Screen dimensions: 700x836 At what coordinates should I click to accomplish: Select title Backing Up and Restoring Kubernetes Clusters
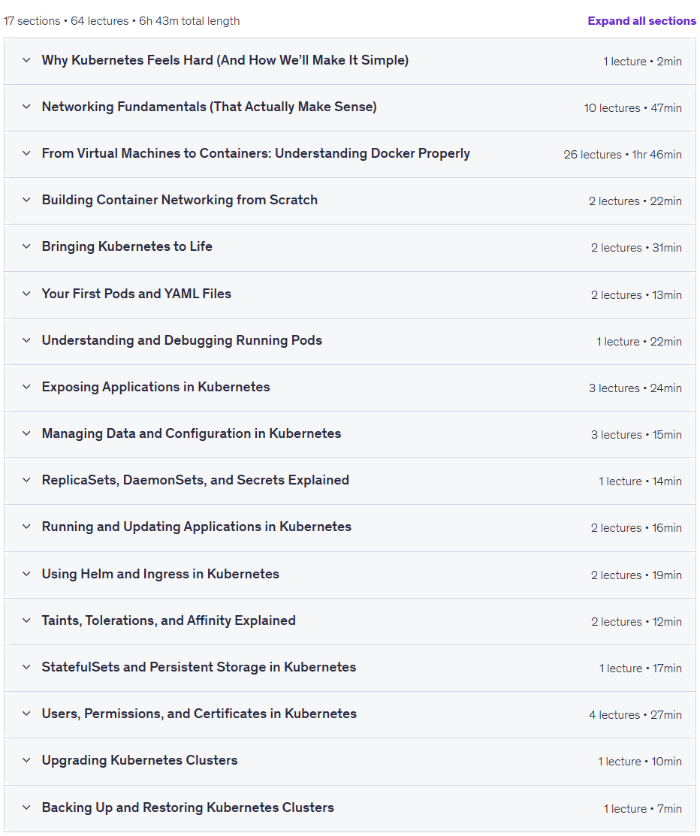click(x=188, y=807)
